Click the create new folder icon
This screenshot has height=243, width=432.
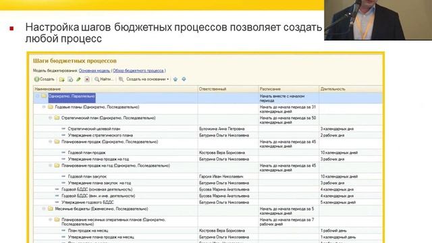click(x=61, y=80)
